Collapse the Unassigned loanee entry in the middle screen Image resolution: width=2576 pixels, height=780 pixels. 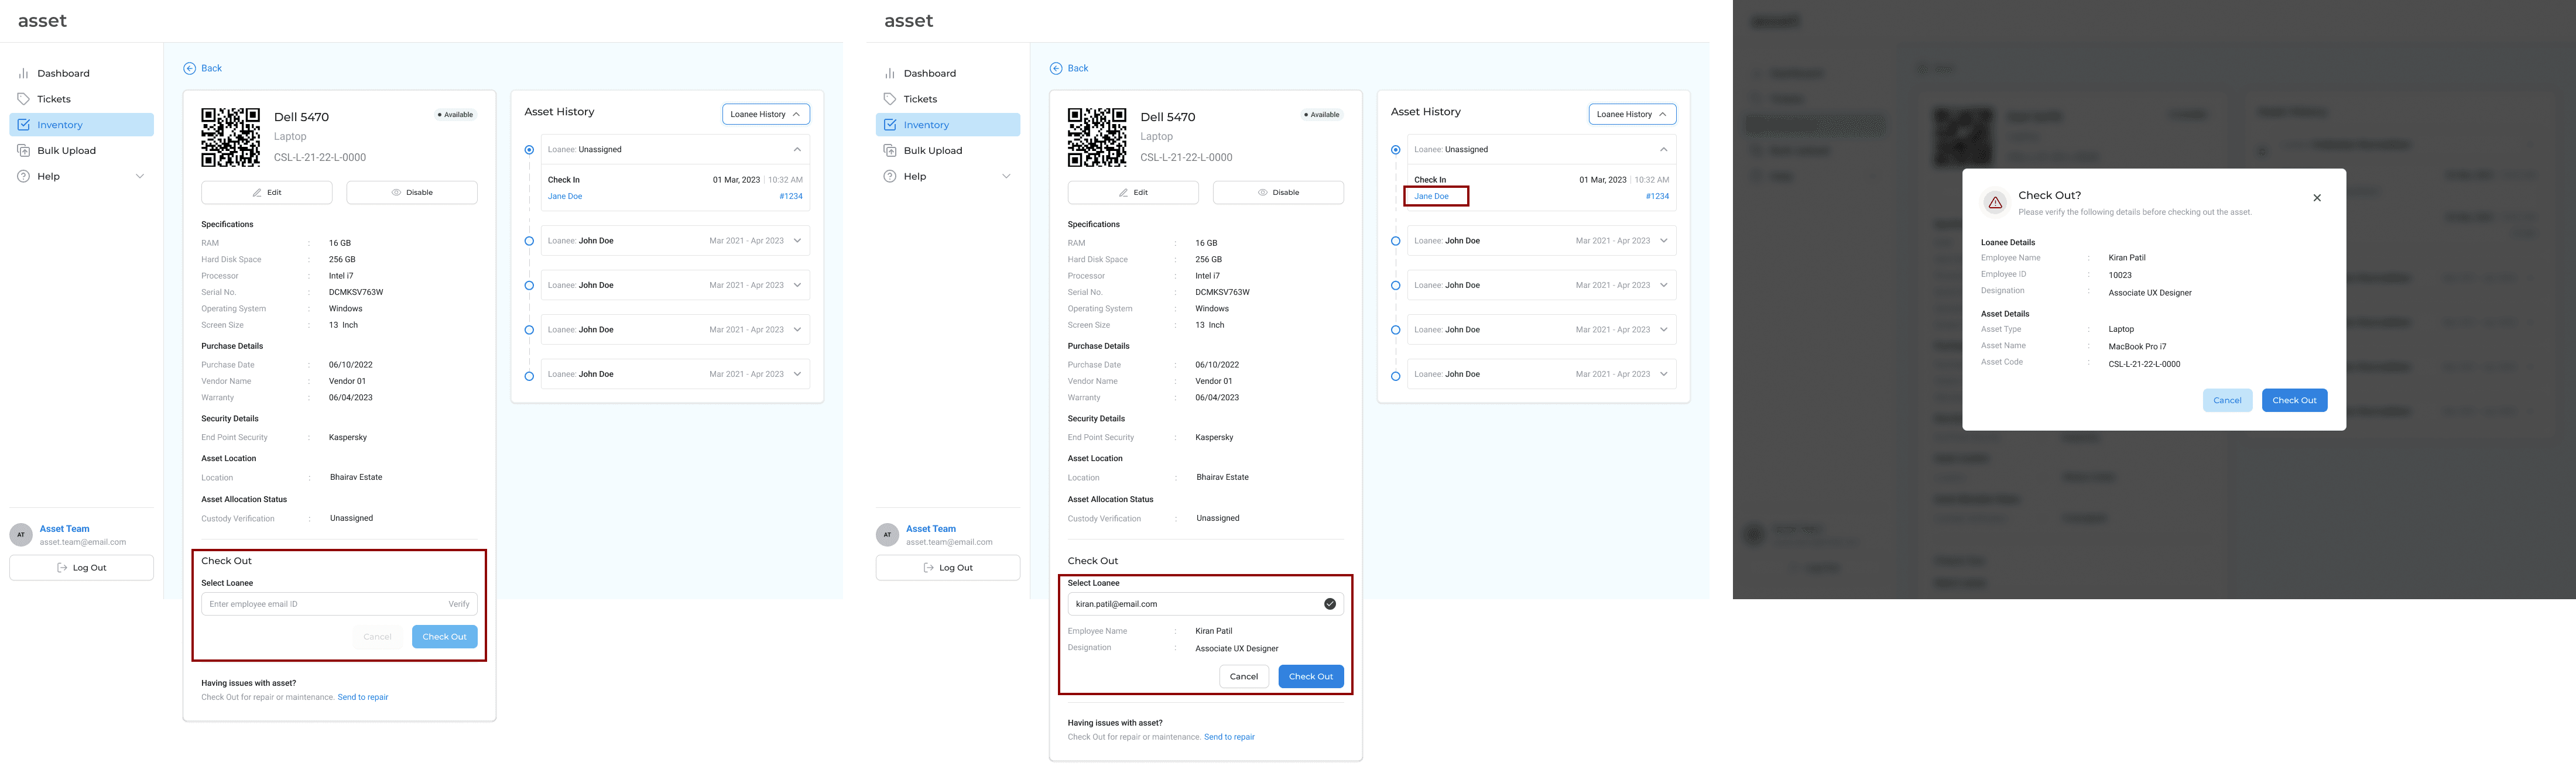(1663, 150)
